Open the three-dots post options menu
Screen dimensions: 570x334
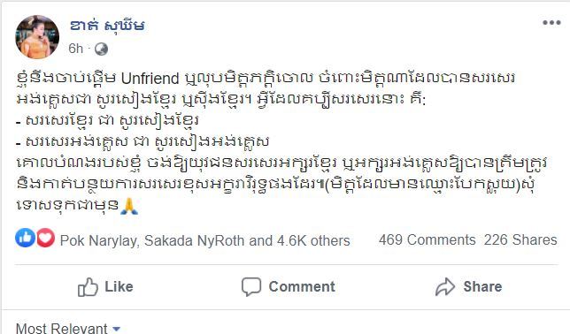pyautogui.click(x=551, y=22)
